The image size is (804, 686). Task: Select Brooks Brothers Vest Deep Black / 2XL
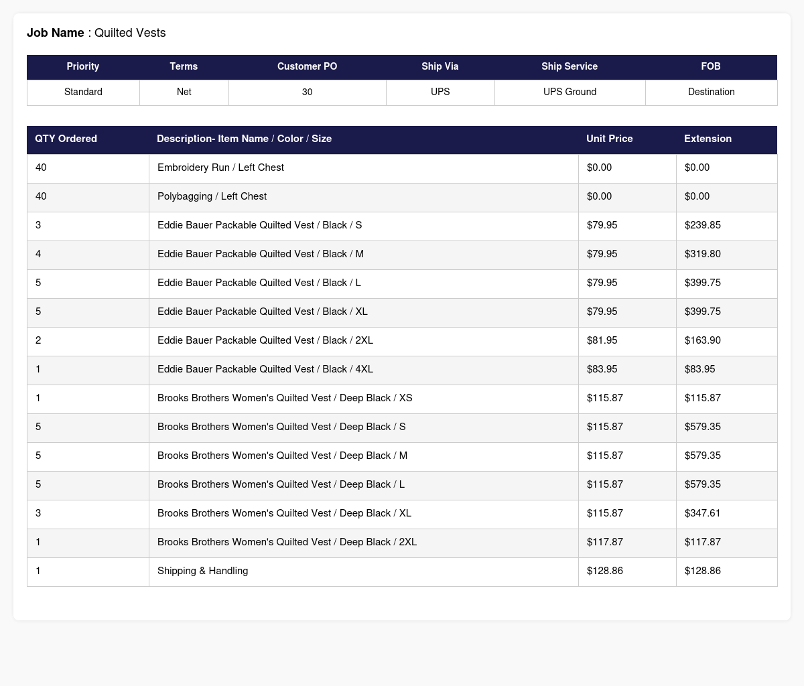287,542
